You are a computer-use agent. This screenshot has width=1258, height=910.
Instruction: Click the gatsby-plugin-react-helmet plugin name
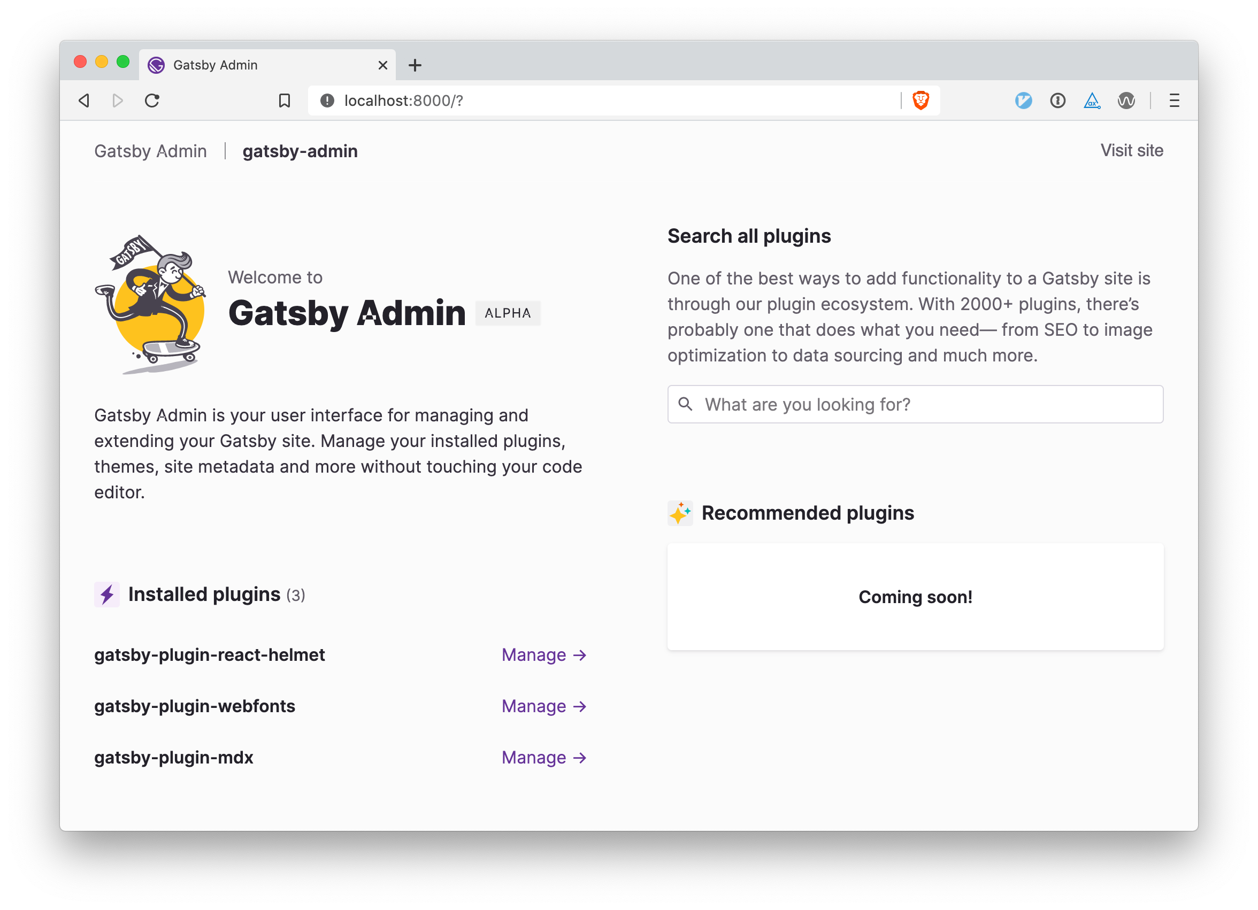[x=210, y=655]
